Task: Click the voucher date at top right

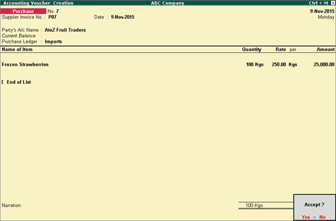Action: 322,12
